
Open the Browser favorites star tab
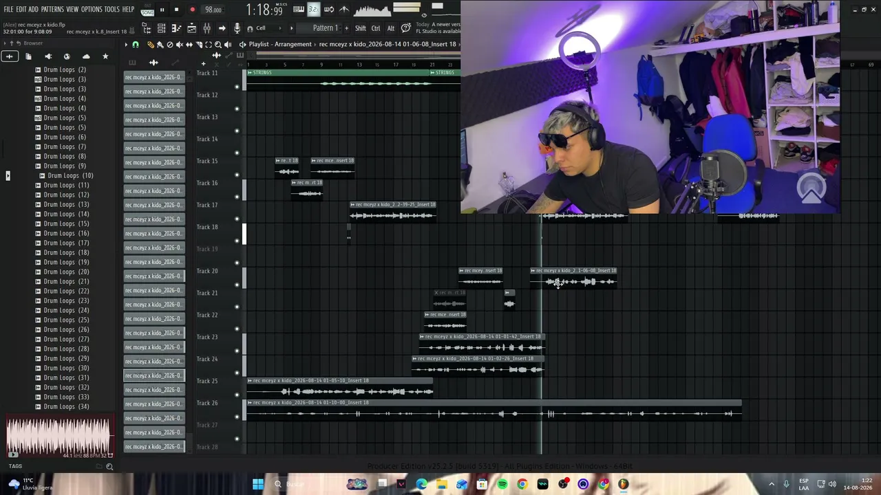pos(105,56)
